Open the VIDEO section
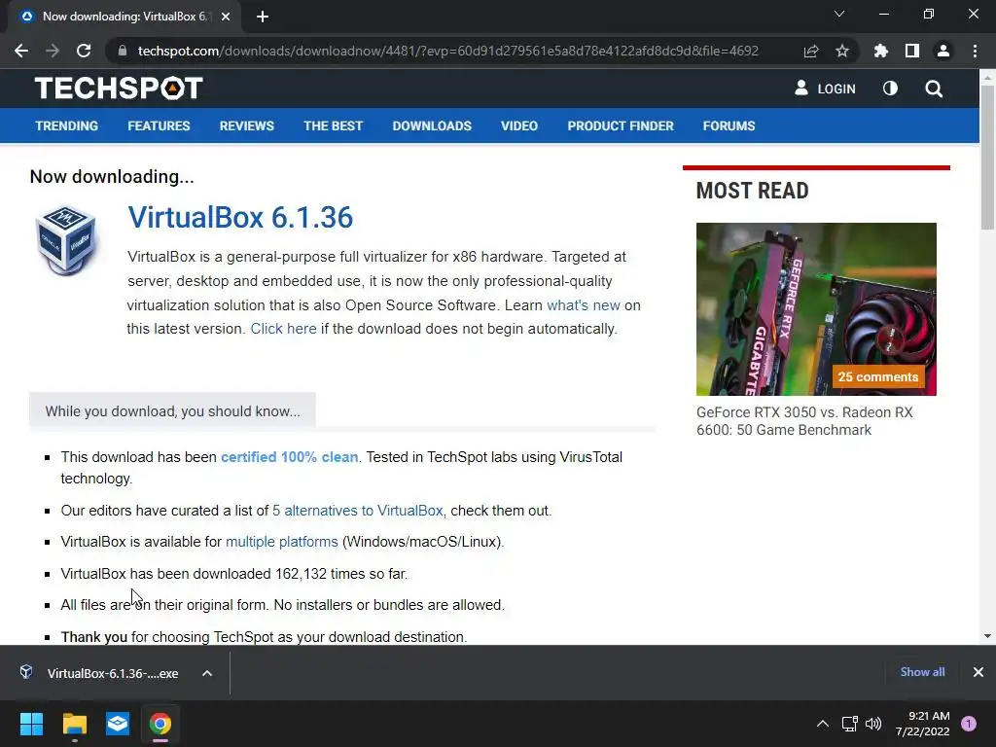996x747 pixels. [519, 125]
